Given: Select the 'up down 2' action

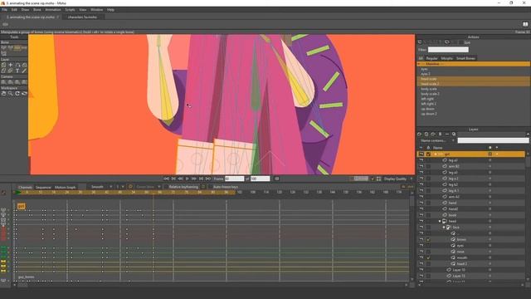Looking at the screenshot, I should [473, 114].
